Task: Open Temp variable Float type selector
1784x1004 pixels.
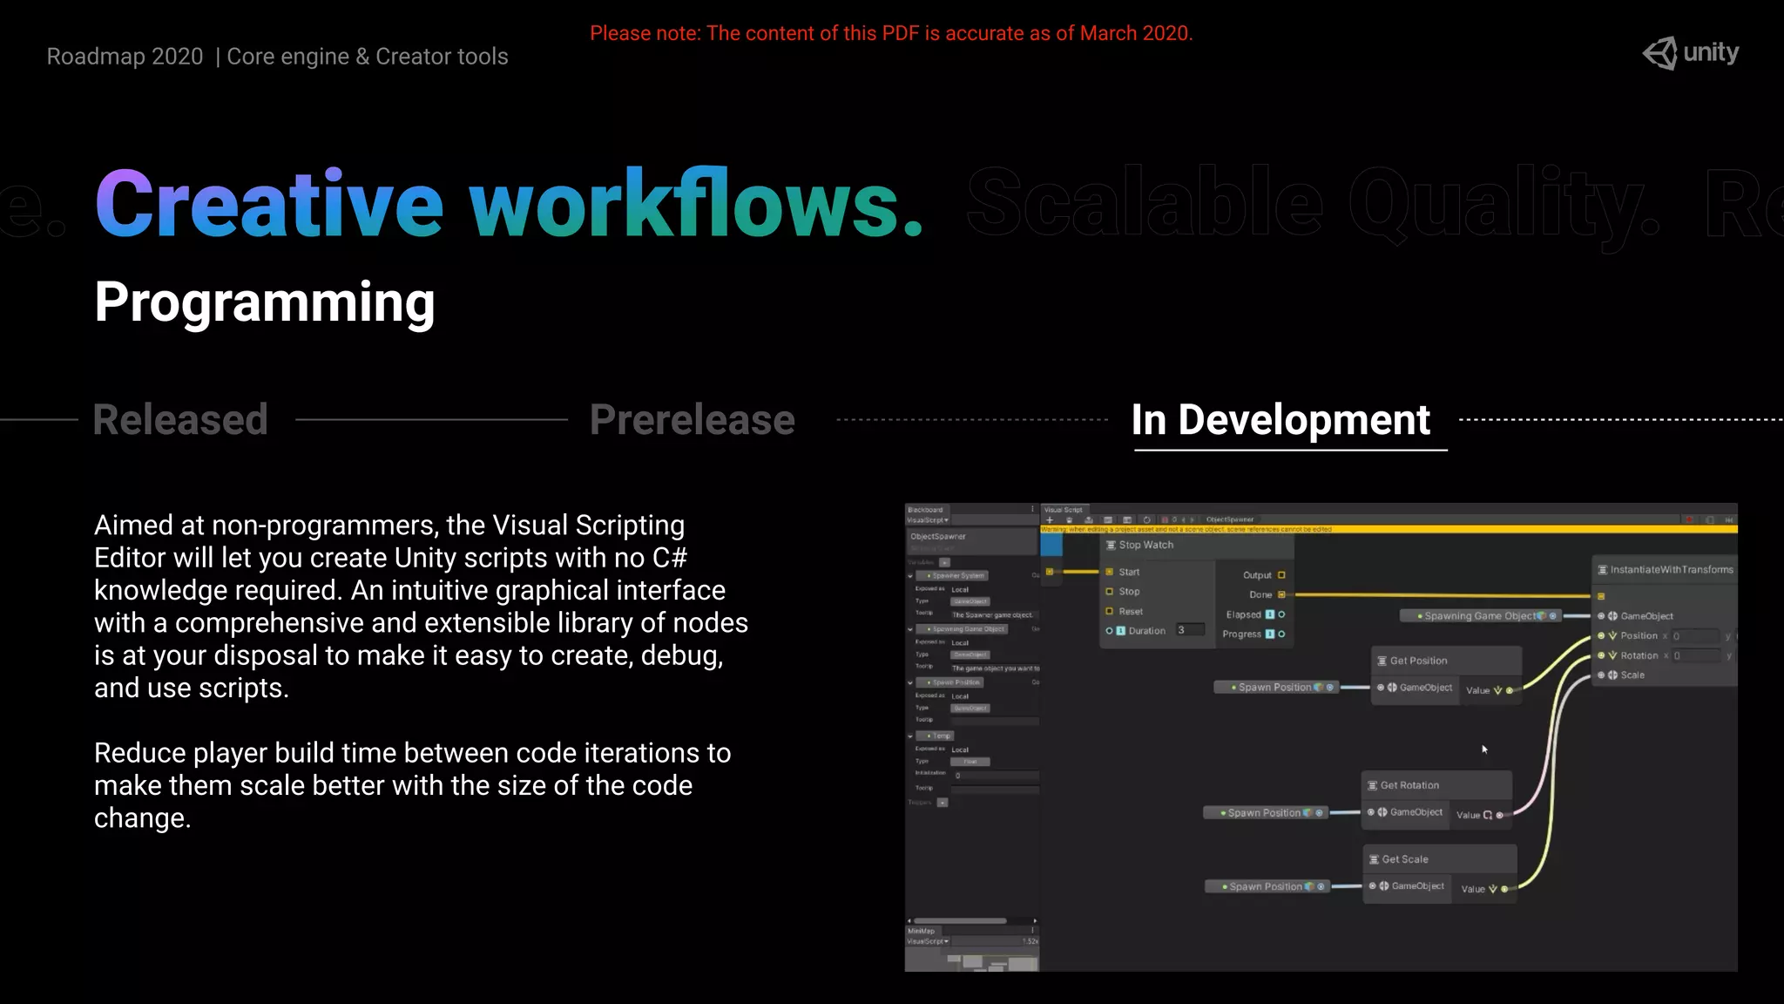Action: tap(970, 762)
